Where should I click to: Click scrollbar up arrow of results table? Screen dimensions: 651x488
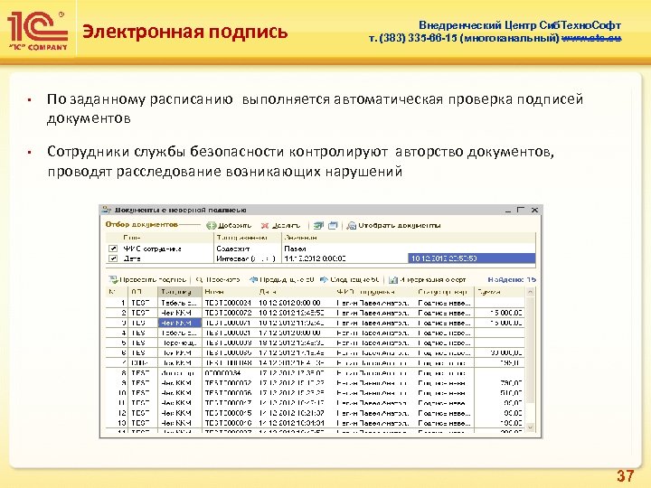[530, 292]
